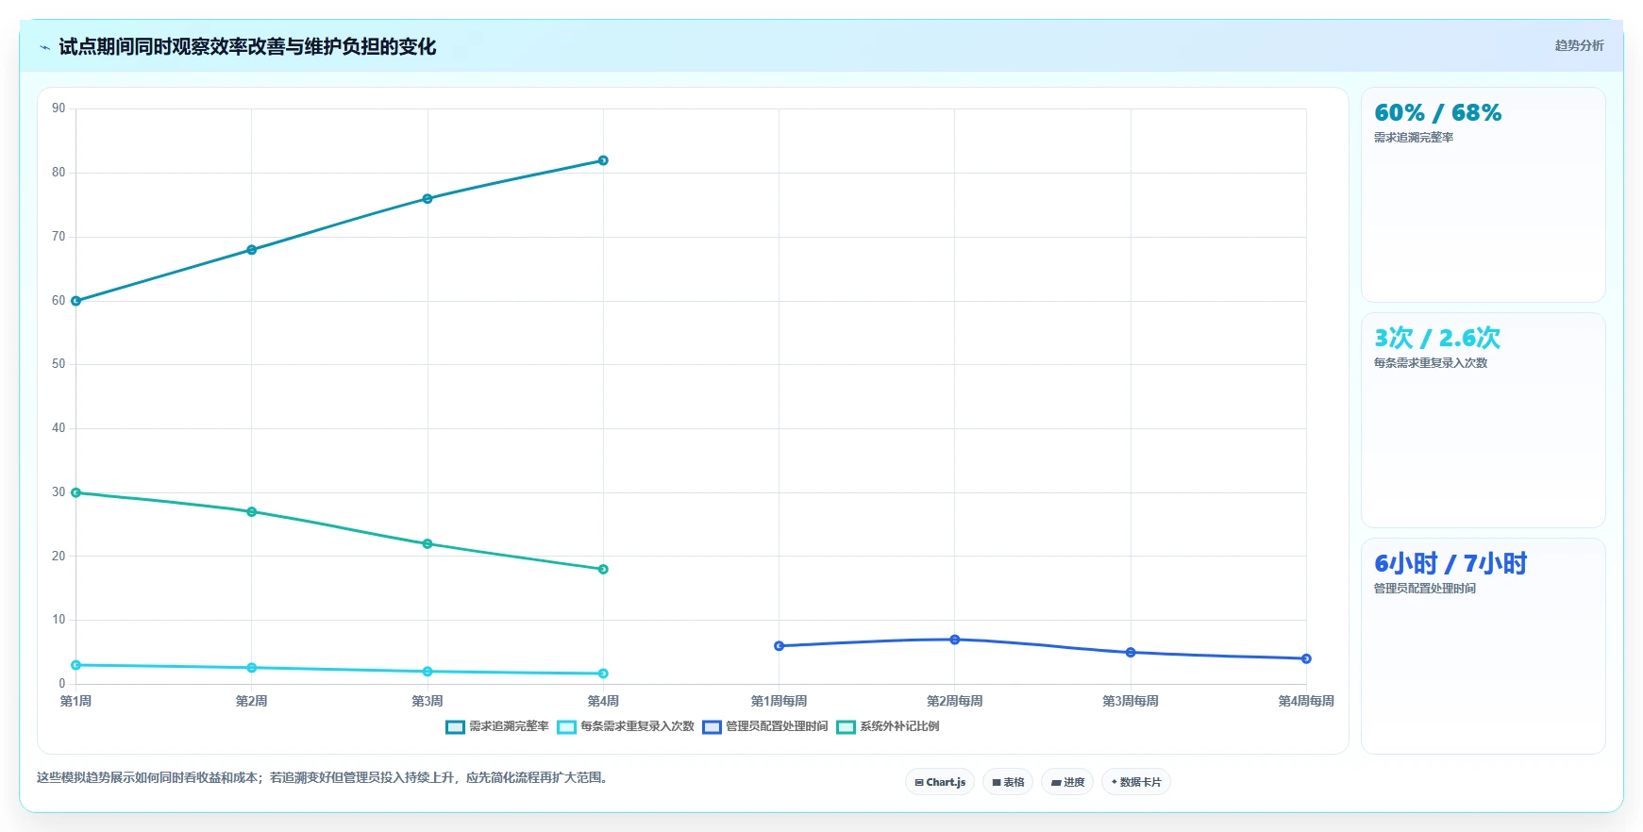Click the x-axis label 第3周每周
The height and width of the screenshot is (832, 1643).
(x=1131, y=701)
